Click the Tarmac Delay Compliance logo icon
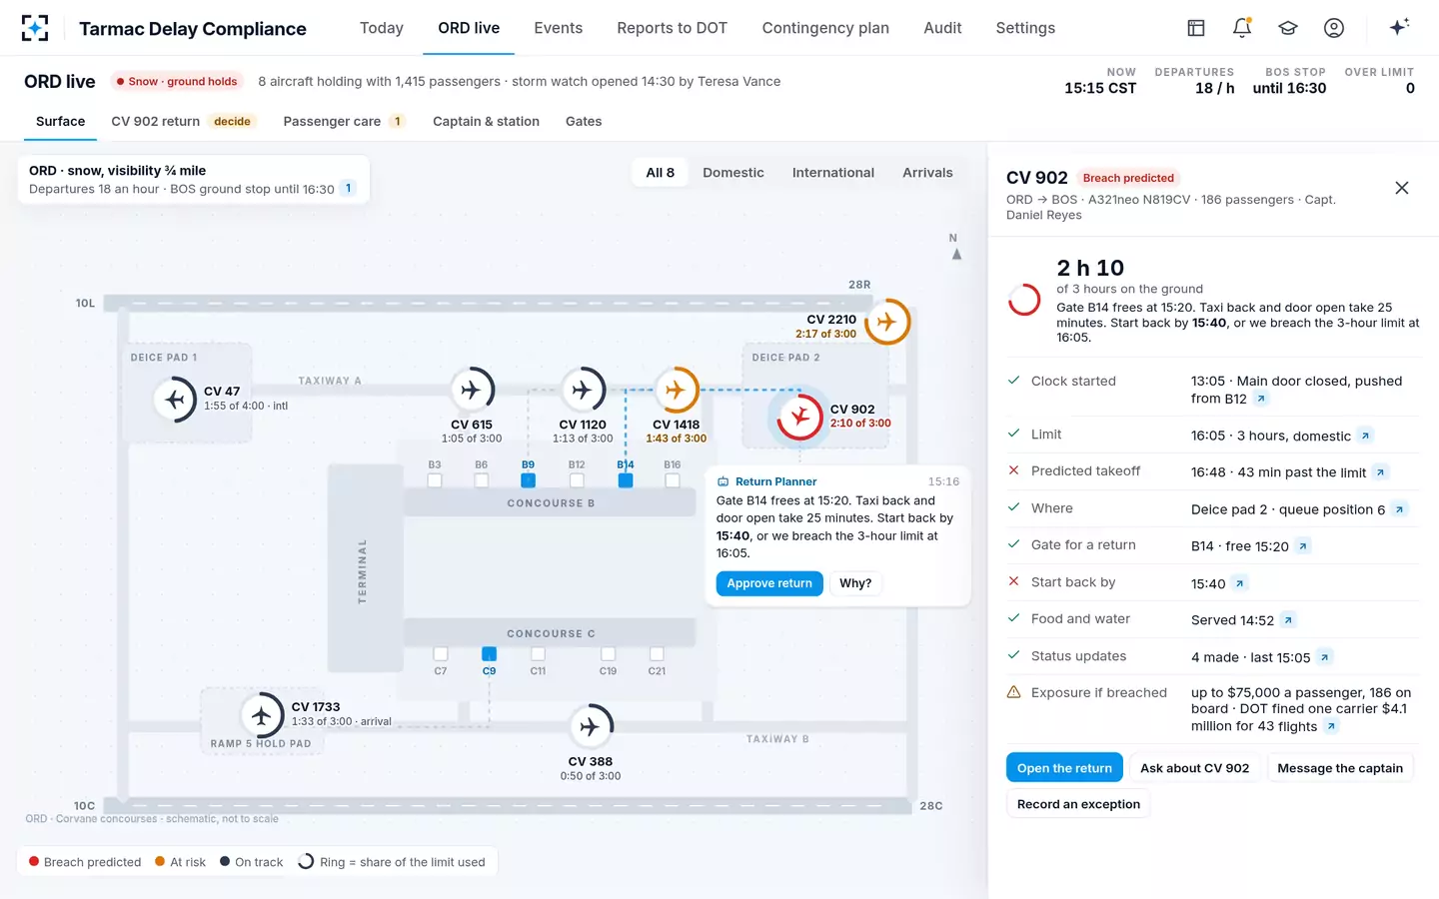The image size is (1439, 899). click(x=35, y=28)
